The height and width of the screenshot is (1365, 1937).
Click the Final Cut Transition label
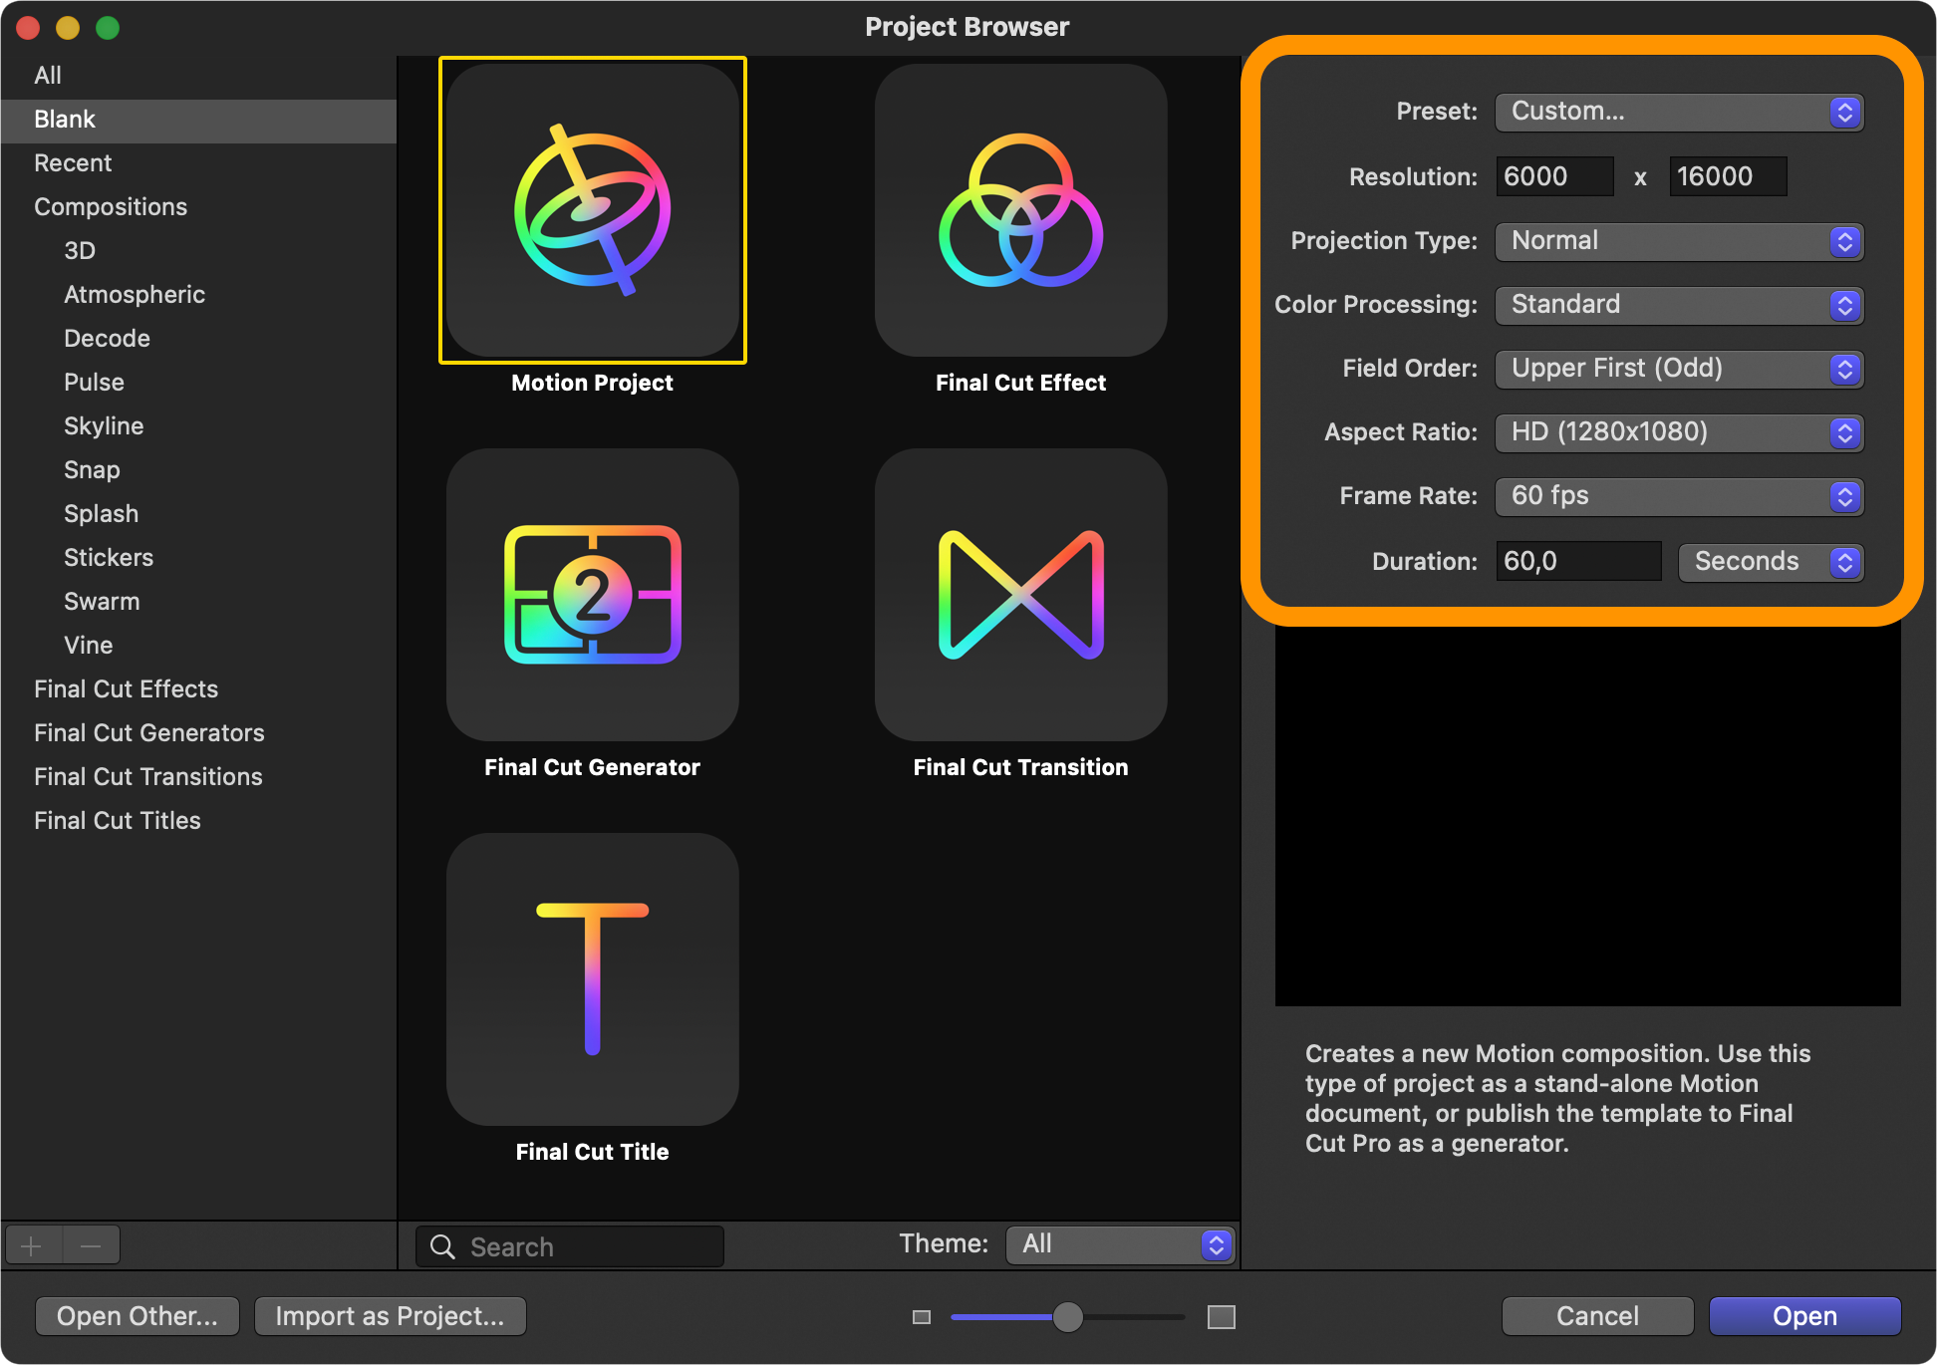pos(1021,767)
